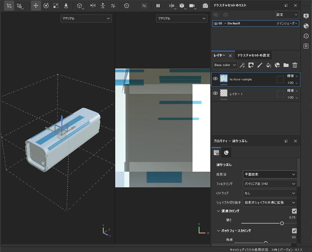Close the プロパティ - 塗りつぶし panel
The height and width of the screenshot is (252, 312).
[295, 141]
